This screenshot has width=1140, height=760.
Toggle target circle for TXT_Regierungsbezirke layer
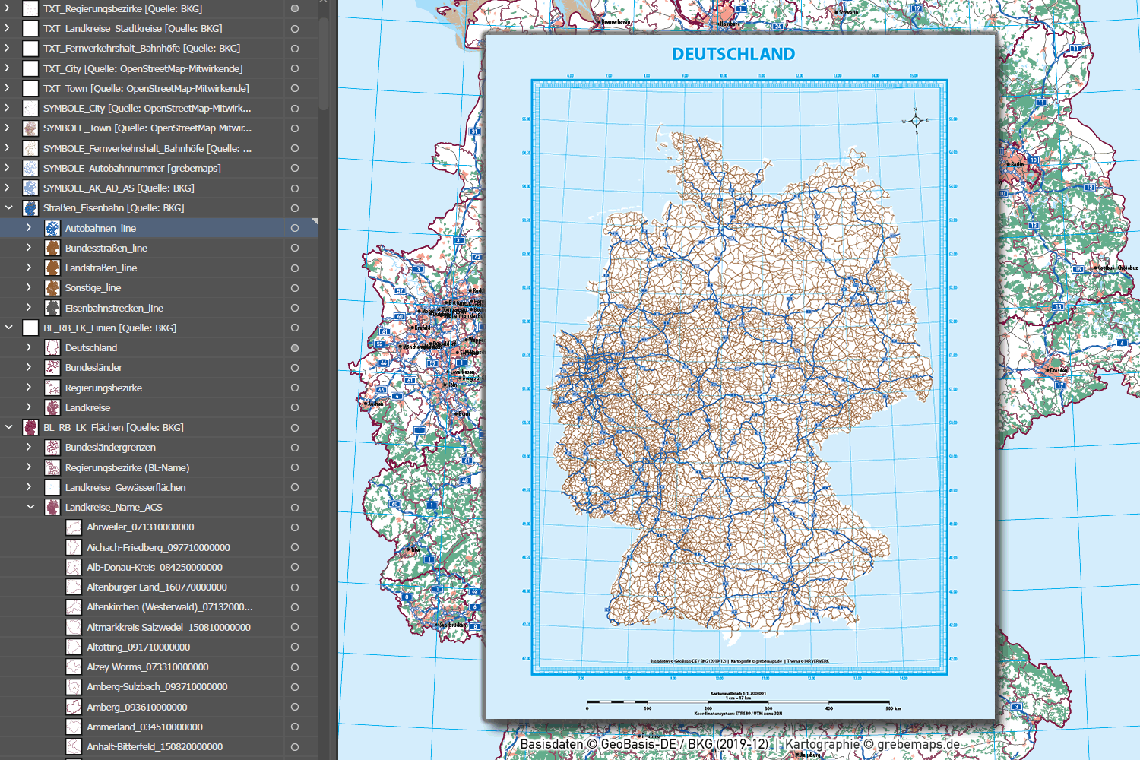pyautogui.click(x=295, y=9)
